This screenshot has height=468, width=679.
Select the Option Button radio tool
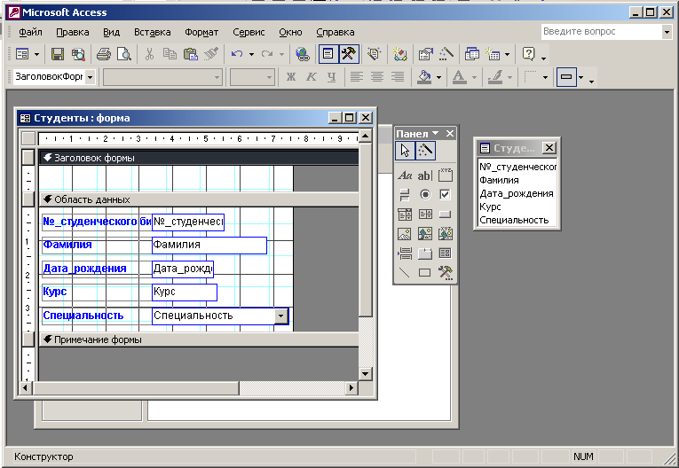click(425, 195)
